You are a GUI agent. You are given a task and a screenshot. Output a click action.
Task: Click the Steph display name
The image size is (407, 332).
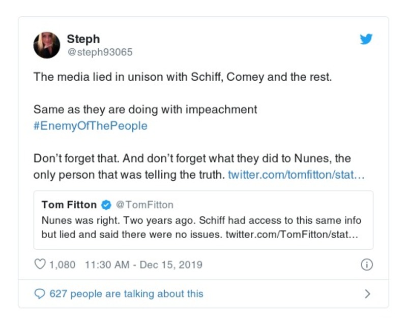click(x=83, y=39)
